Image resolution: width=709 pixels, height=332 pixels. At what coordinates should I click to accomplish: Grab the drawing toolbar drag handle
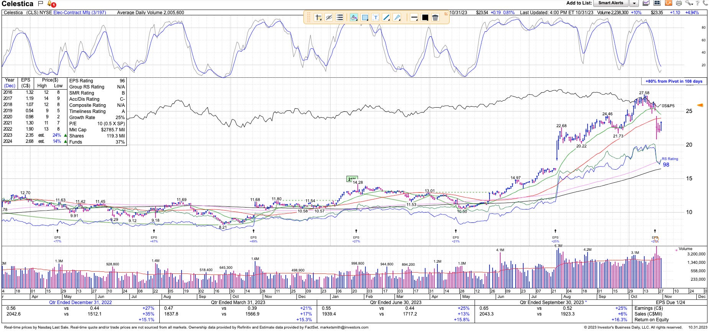tap(308, 18)
